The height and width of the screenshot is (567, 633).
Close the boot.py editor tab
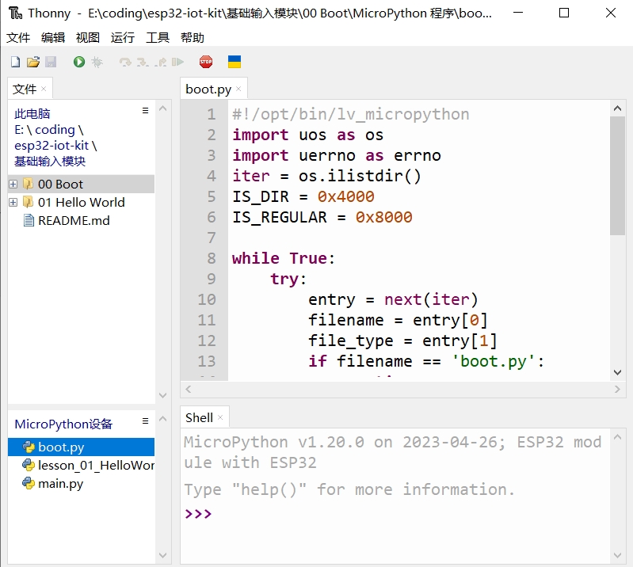tap(239, 89)
